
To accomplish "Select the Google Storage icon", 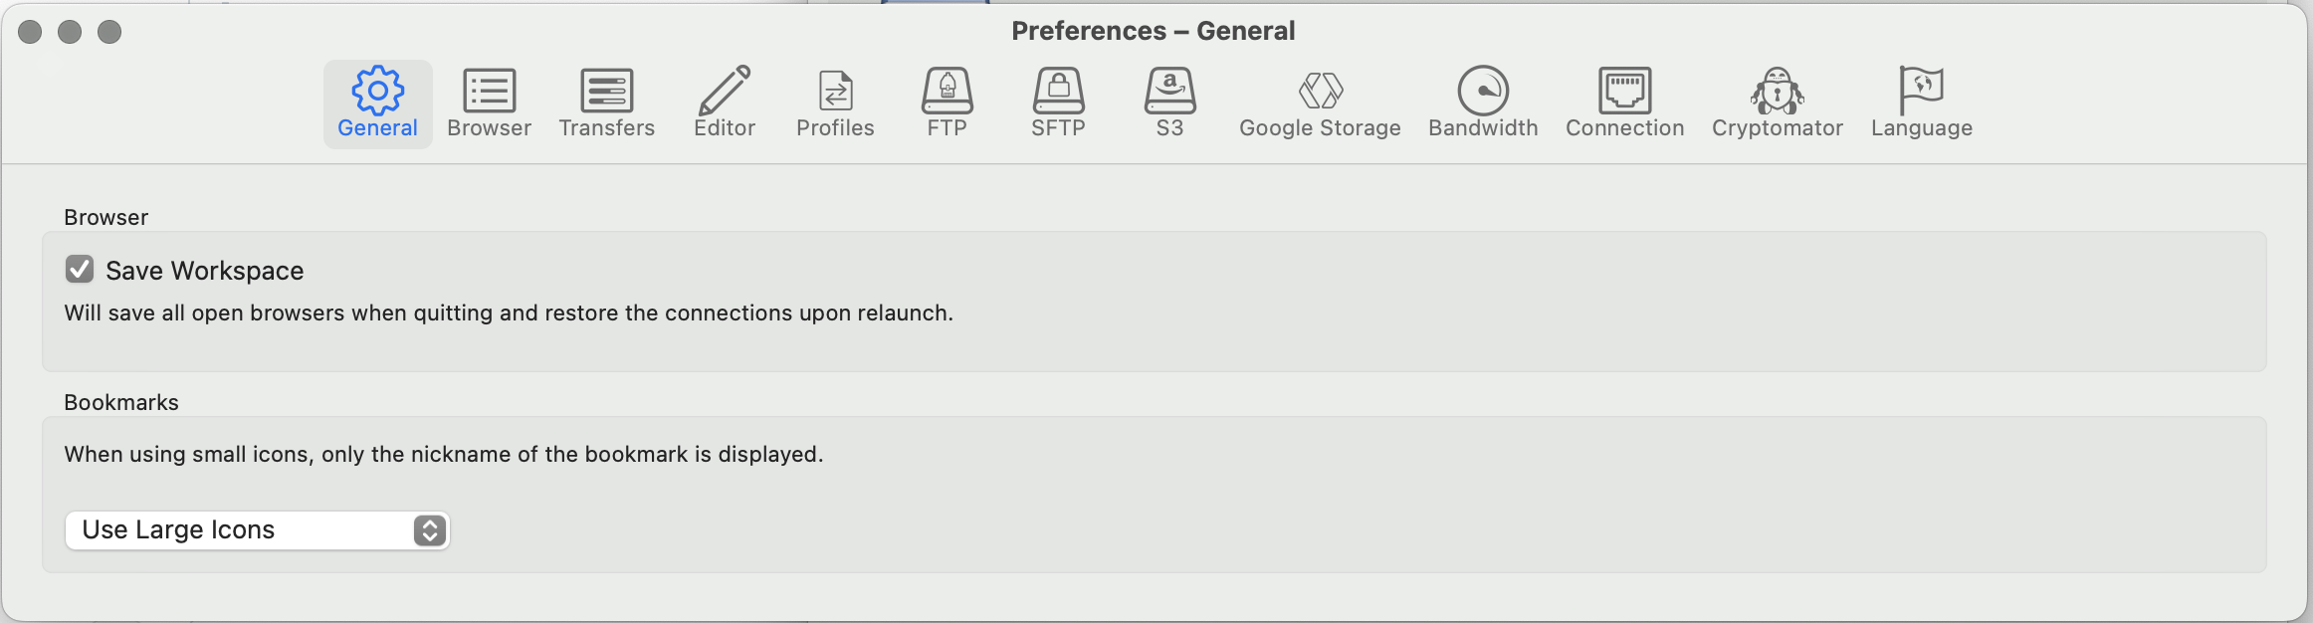I will (1321, 92).
